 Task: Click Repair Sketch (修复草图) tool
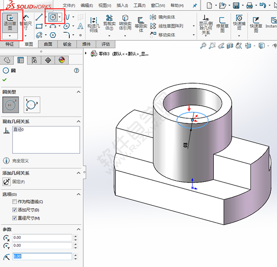pos(222,25)
